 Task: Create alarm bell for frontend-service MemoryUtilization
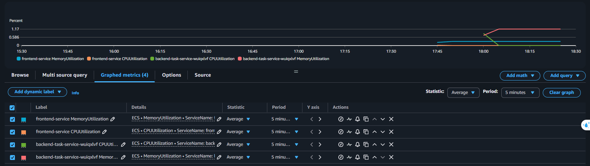357,119
